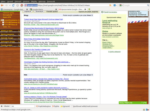Close the Google Alerts tab
This screenshot has height=111, width=150.
pyautogui.click(x=56, y=9)
